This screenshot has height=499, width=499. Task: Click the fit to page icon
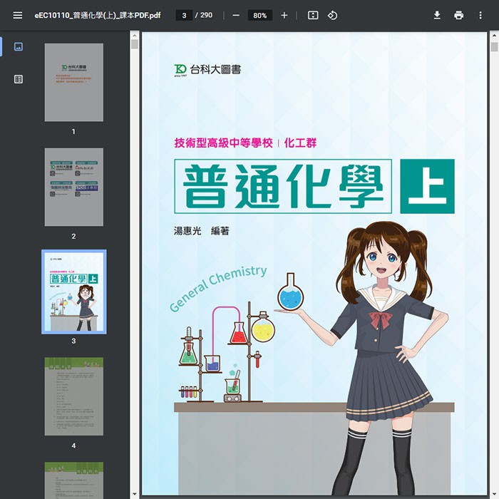313,15
